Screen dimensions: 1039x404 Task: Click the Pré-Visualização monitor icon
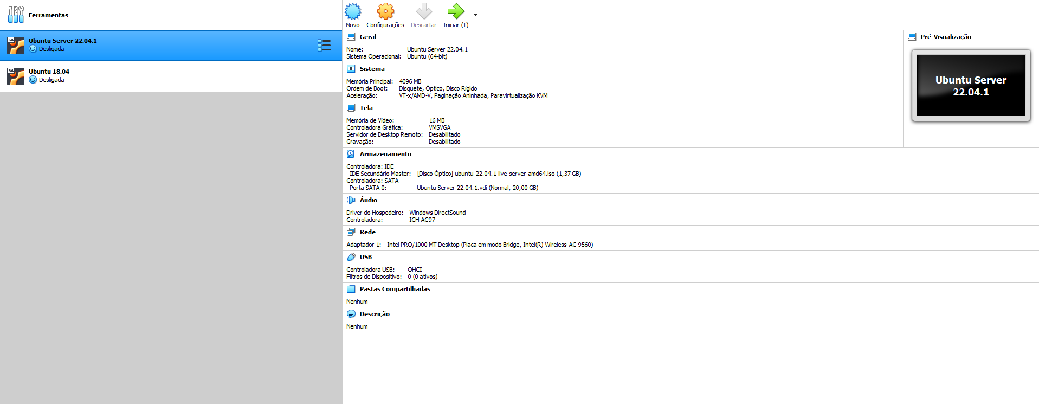(912, 37)
